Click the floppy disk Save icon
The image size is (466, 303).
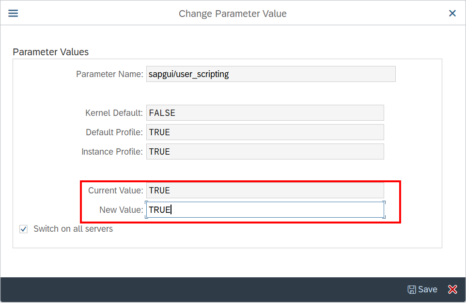pyautogui.click(x=412, y=289)
